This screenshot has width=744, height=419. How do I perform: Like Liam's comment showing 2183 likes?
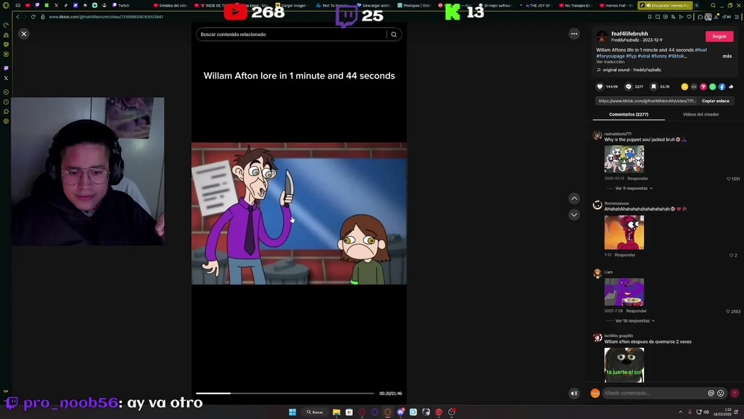[x=728, y=312]
